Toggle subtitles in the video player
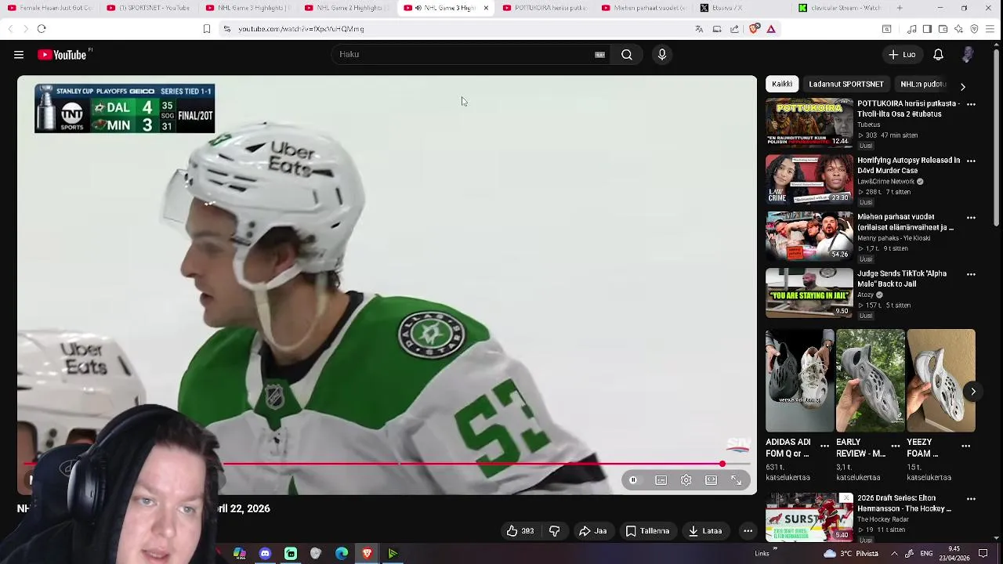This screenshot has height=564, width=1003. 661,480
